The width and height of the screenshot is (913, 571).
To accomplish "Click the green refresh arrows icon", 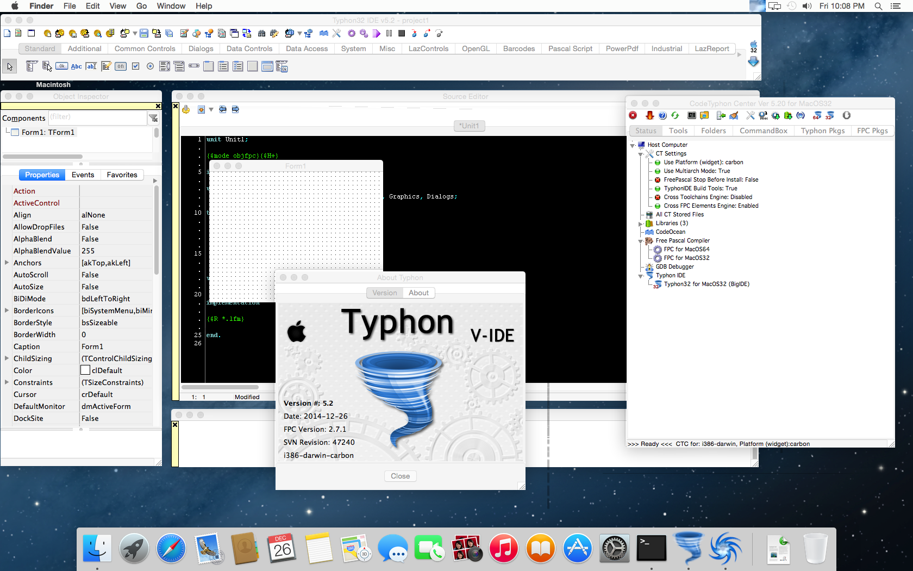I will [675, 115].
